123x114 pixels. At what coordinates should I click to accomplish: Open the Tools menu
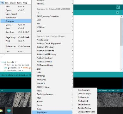pyautogui.click(x=19, y=3)
